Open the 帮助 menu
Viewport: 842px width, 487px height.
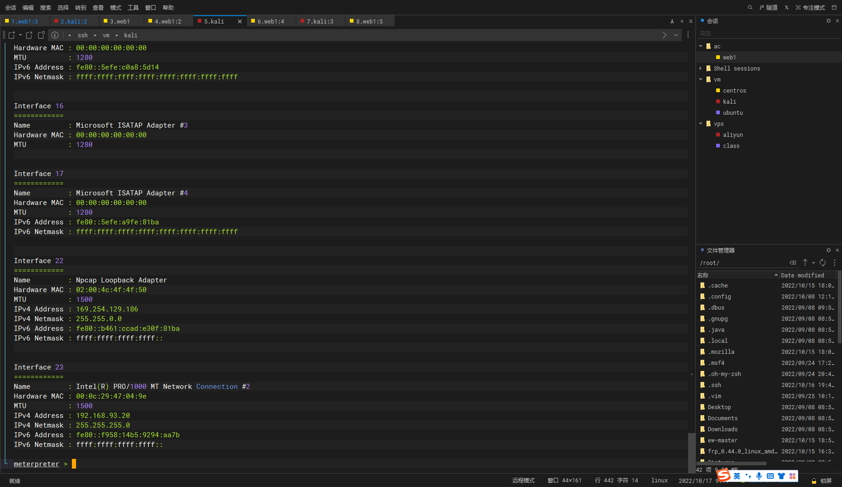[x=168, y=7]
